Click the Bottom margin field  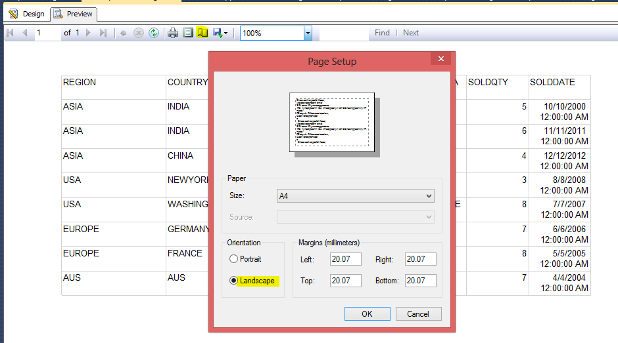(421, 281)
